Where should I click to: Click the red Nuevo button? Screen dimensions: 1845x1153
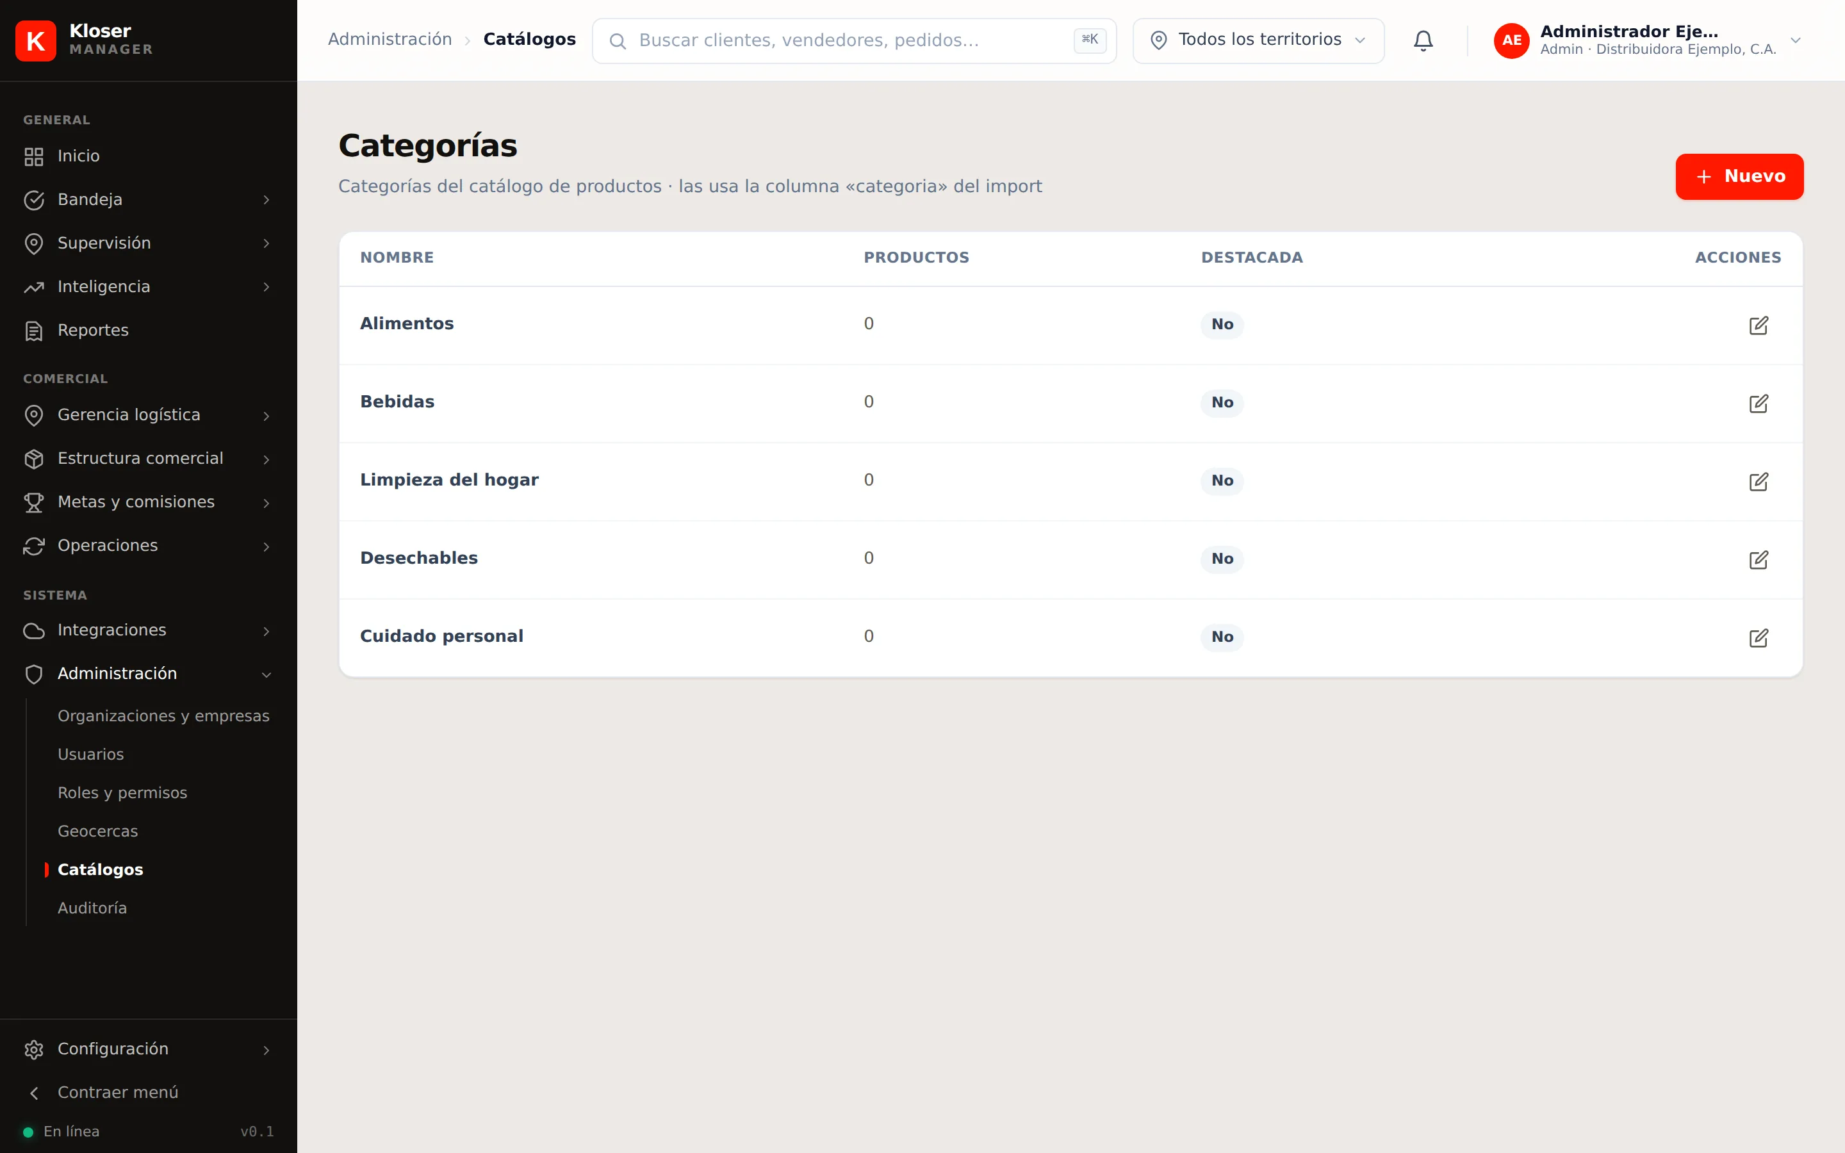pos(1739,176)
